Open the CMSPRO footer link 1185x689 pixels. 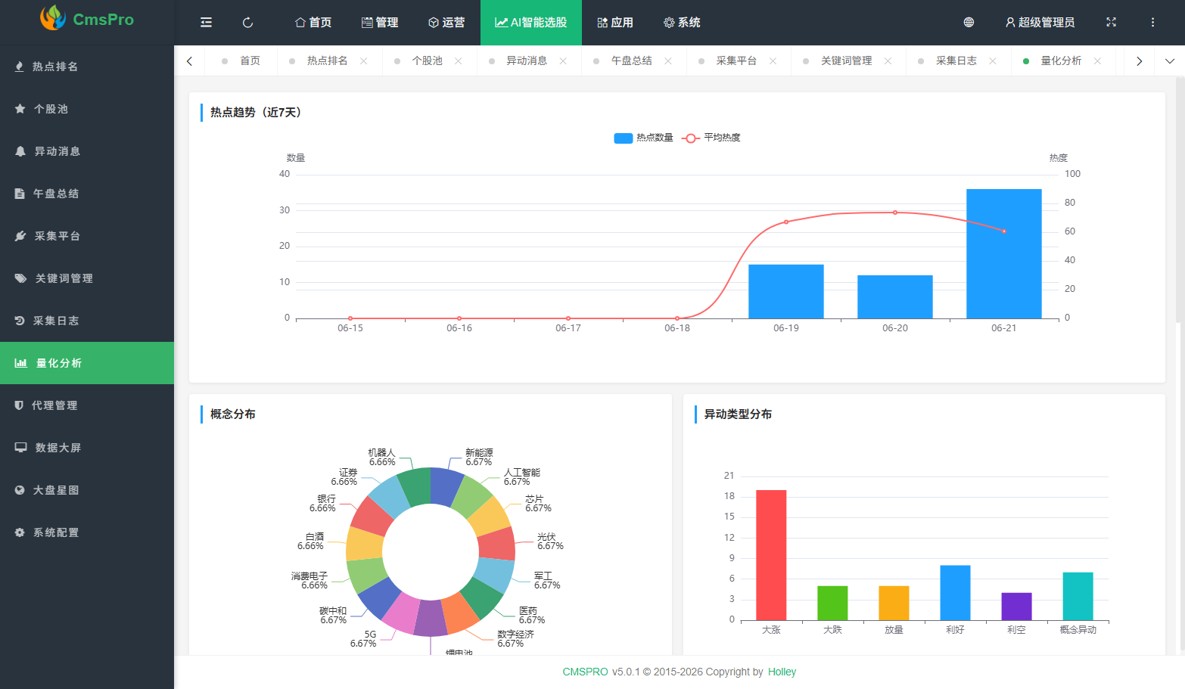pos(585,672)
